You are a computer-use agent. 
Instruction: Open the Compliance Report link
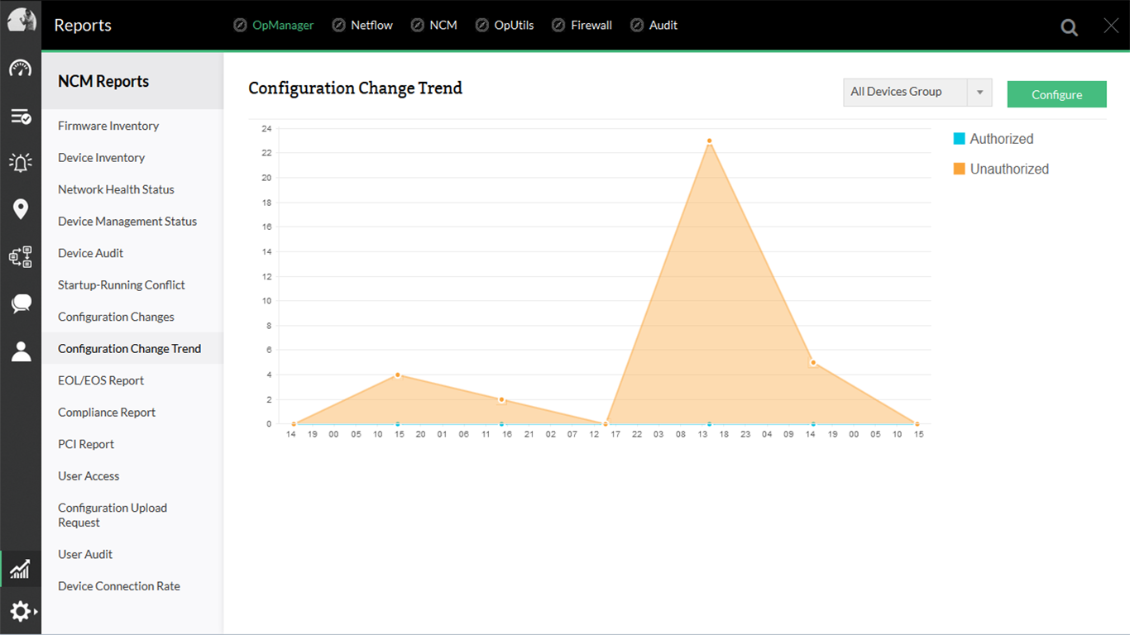(106, 412)
